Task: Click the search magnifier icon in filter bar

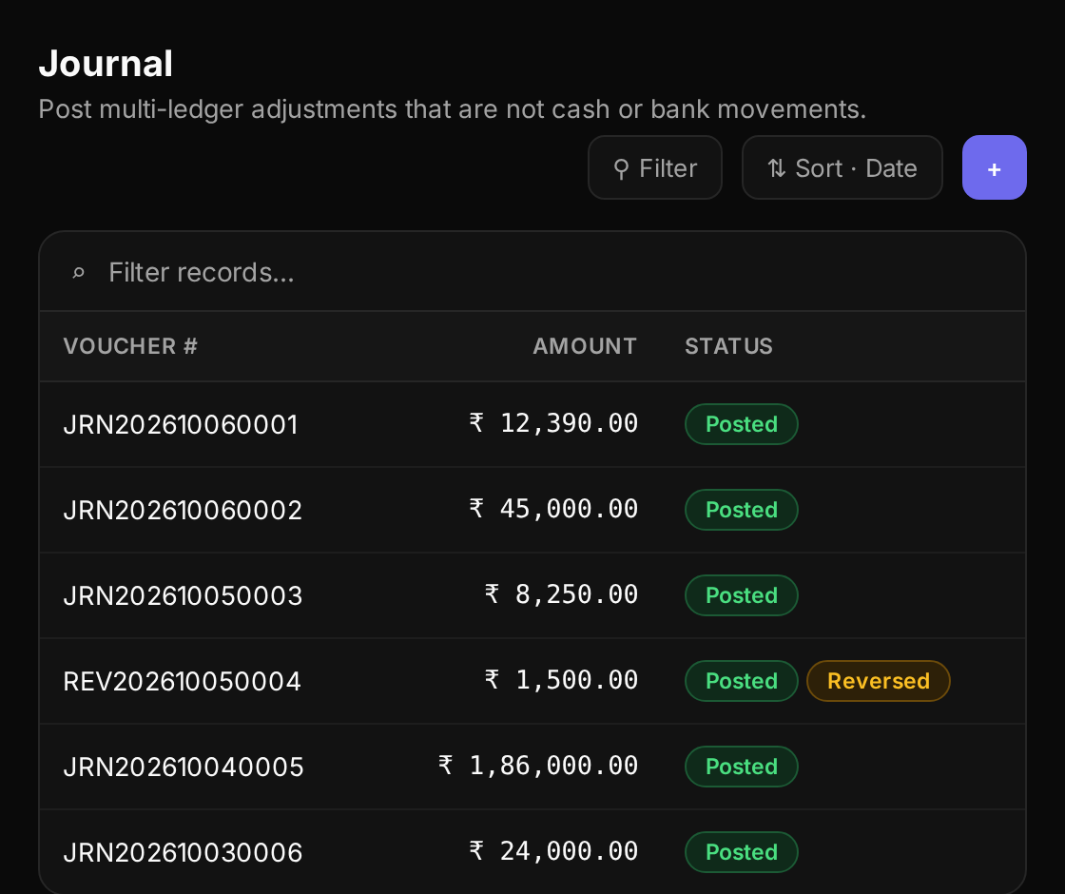Action: tap(79, 273)
